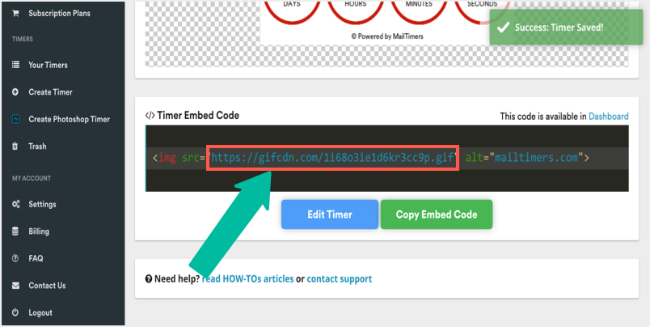
Task: Click the gifcdn.com URL in embed code
Action: click(x=333, y=158)
